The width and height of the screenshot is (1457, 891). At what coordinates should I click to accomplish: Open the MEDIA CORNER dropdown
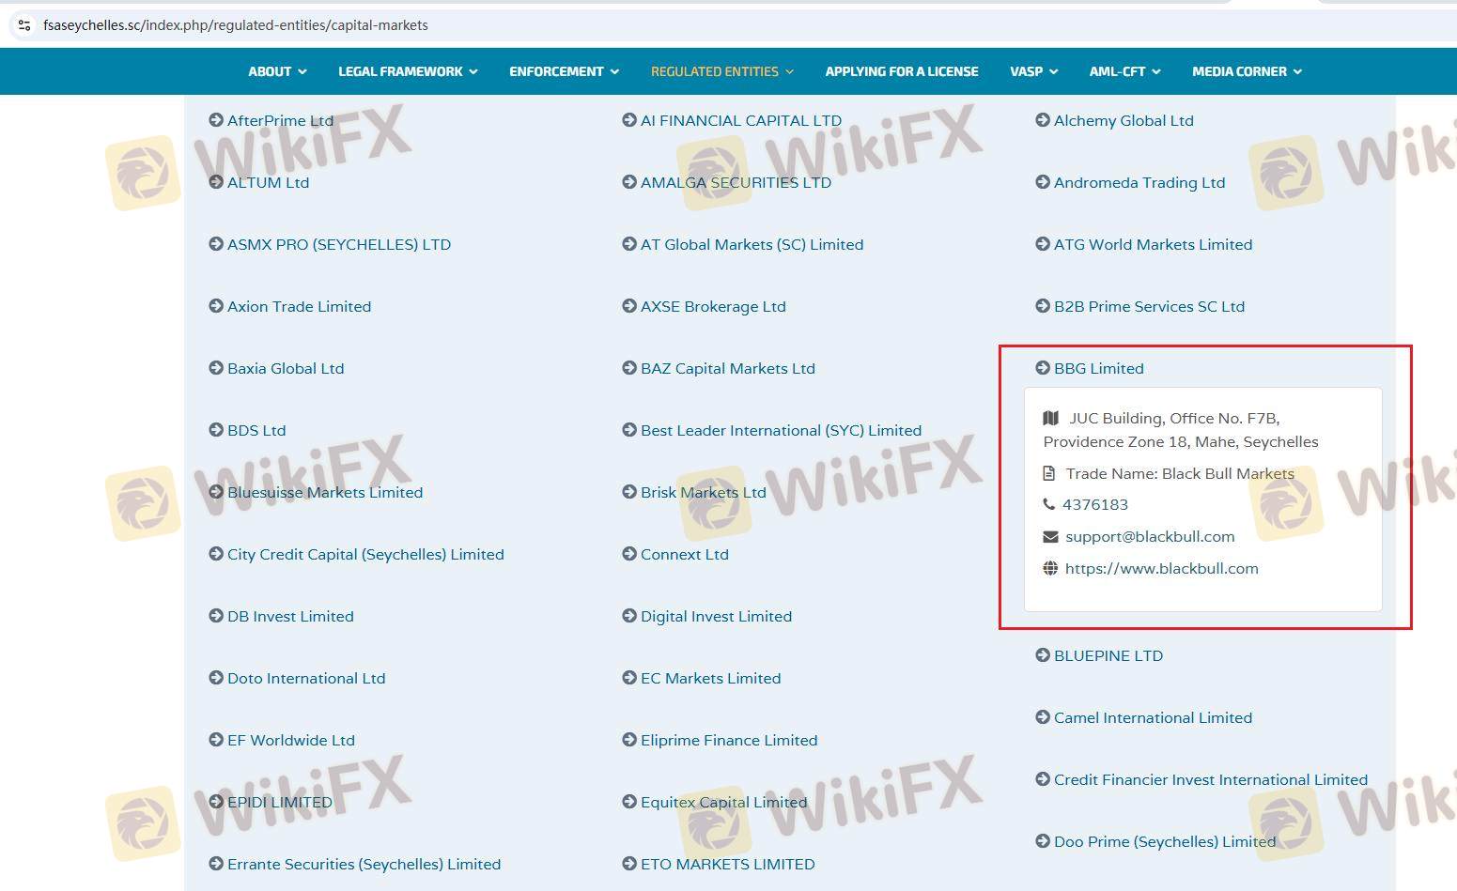(x=1246, y=71)
